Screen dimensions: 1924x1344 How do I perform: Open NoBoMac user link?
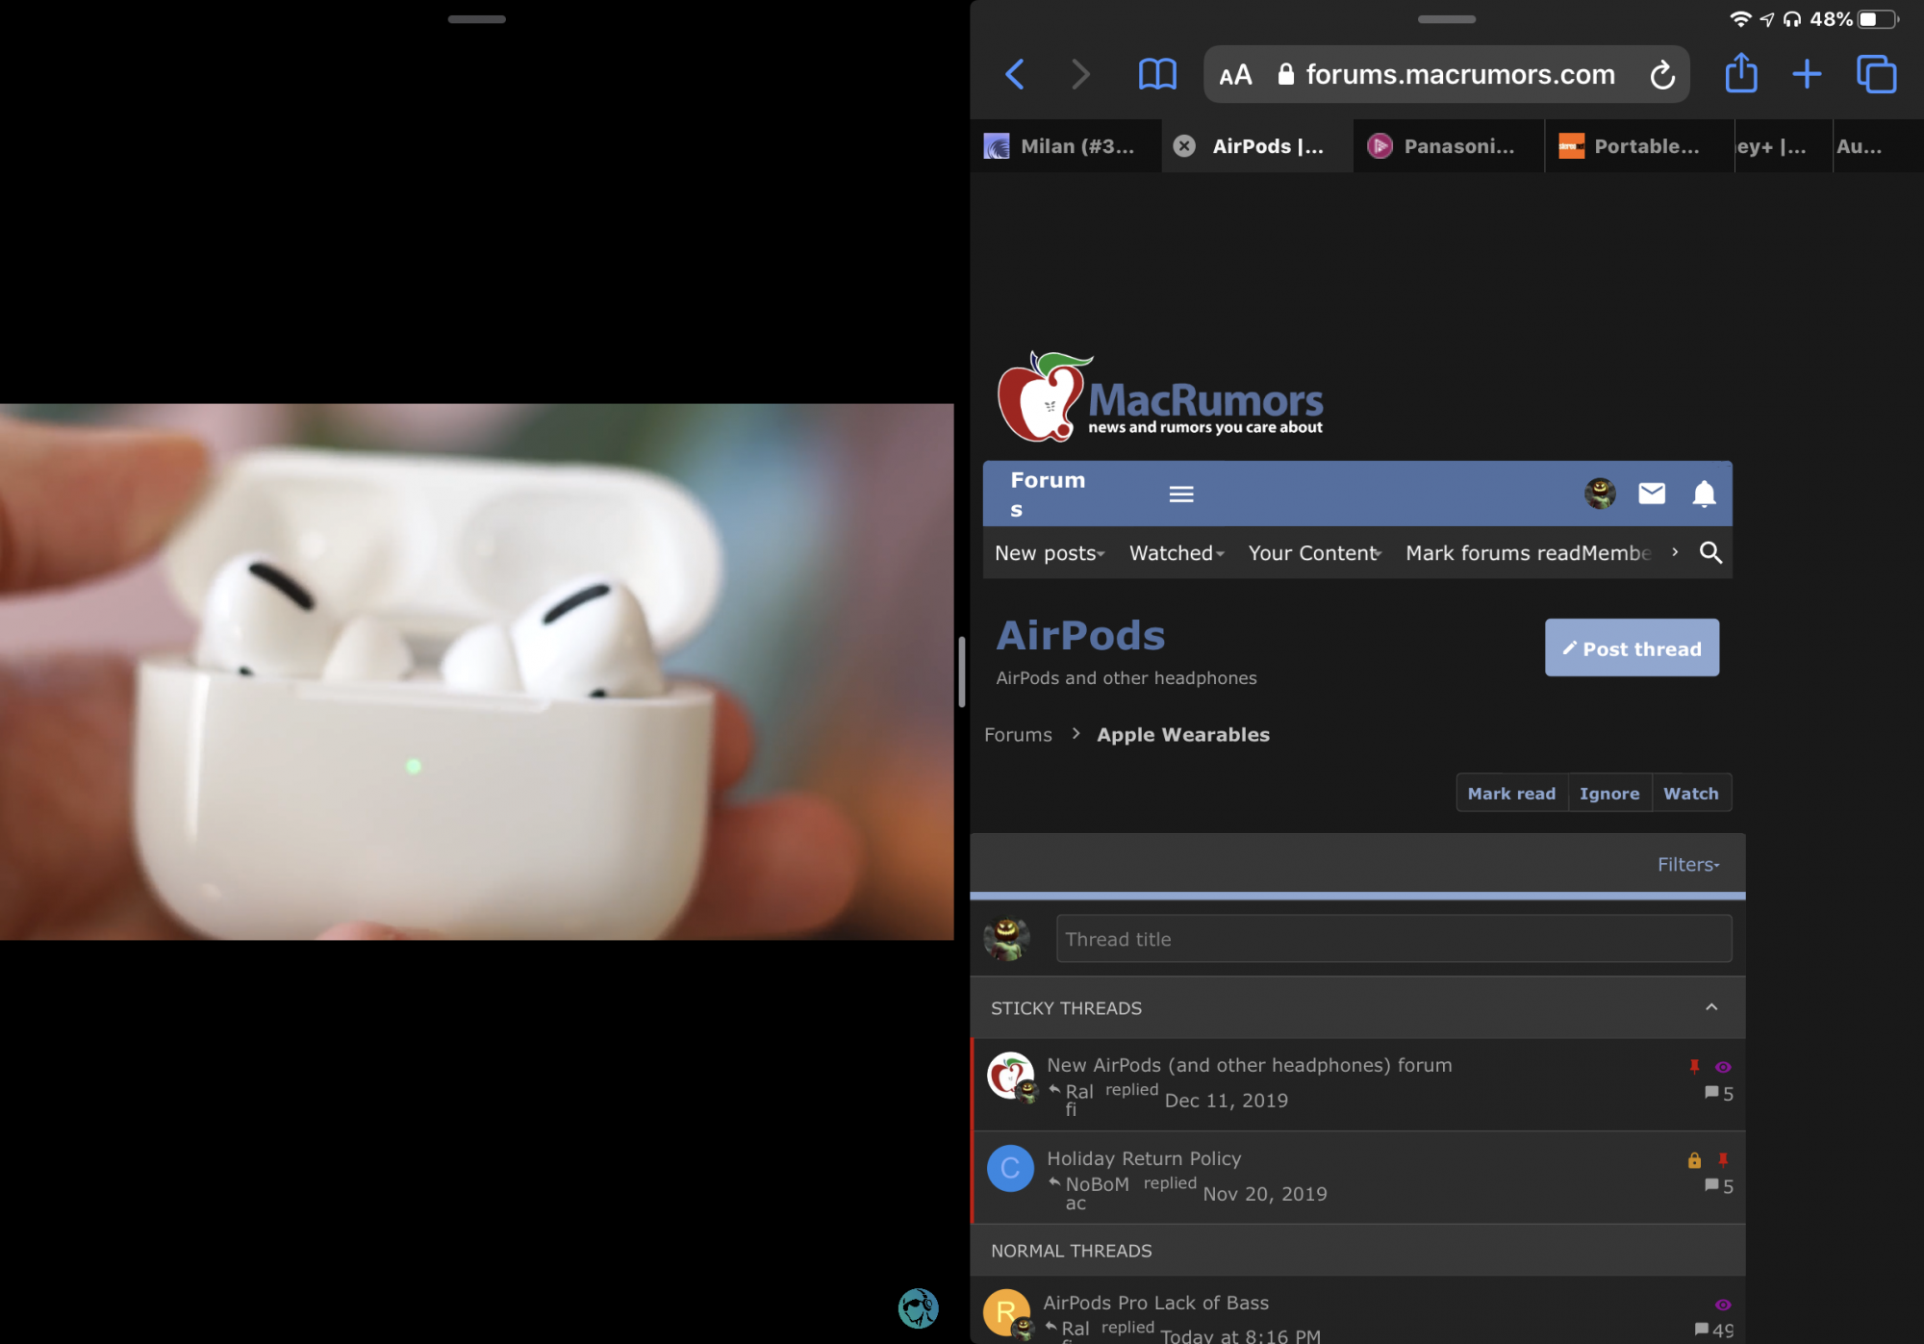pyautogui.click(x=1097, y=1193)
